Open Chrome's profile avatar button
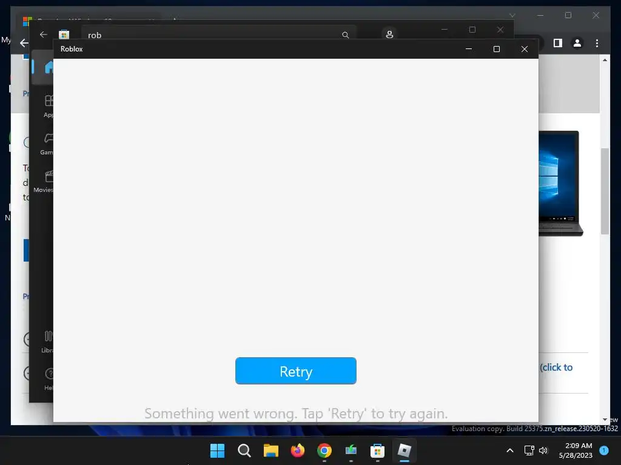 (577, 43)
